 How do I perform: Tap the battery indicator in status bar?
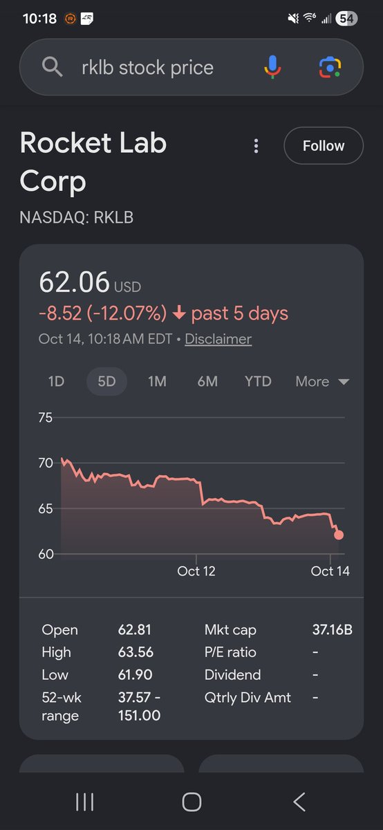pyautogui.click(x=347, y=19)
